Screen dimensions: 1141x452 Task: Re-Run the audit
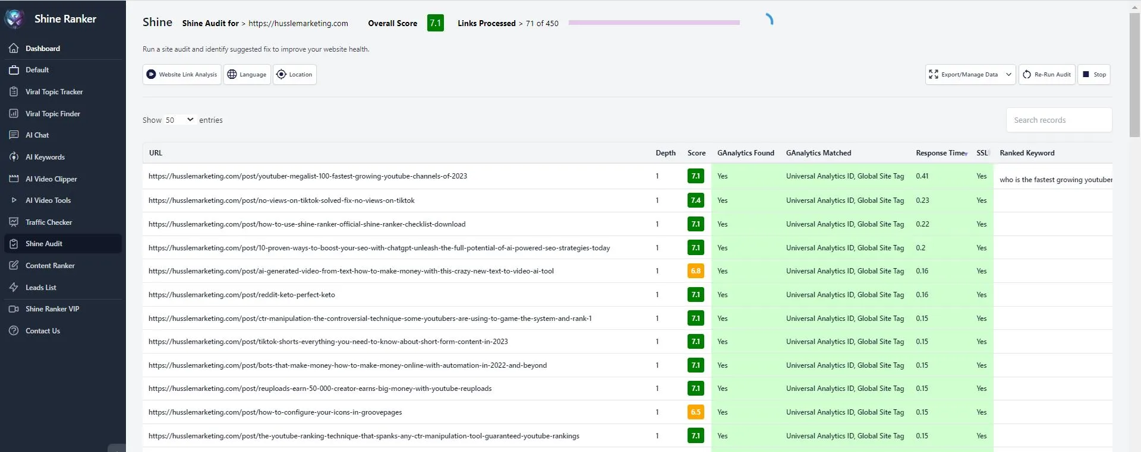(1047, 75)
